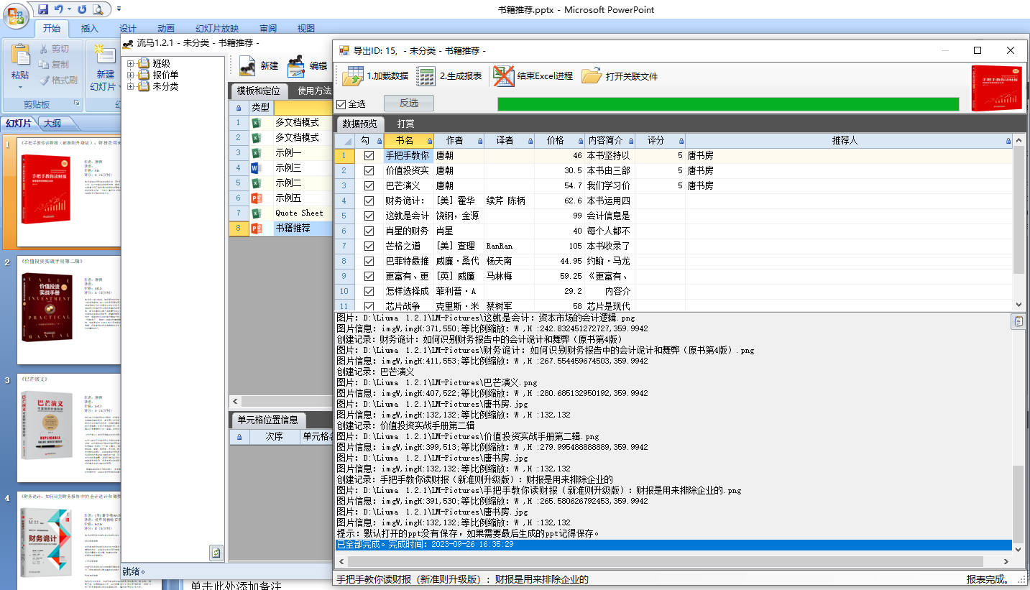
Task: Uncheck the row checkbox for 巴菲特最推
Action: (369, 261)
